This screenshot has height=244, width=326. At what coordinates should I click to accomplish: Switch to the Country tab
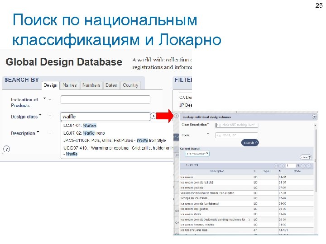(x=130, y=85)
